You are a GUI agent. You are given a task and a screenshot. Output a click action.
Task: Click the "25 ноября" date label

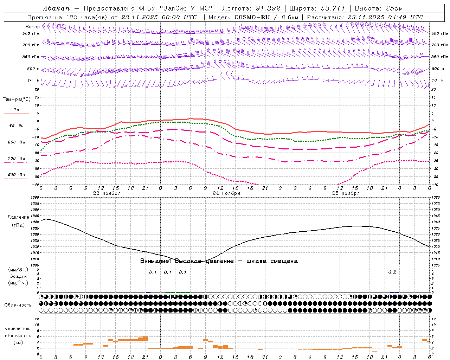tap(346, 193)
